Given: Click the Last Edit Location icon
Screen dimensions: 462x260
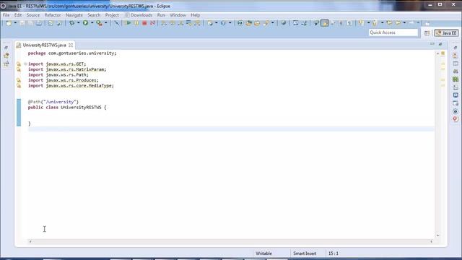Looking at the screenshot, I should (389, 23).
